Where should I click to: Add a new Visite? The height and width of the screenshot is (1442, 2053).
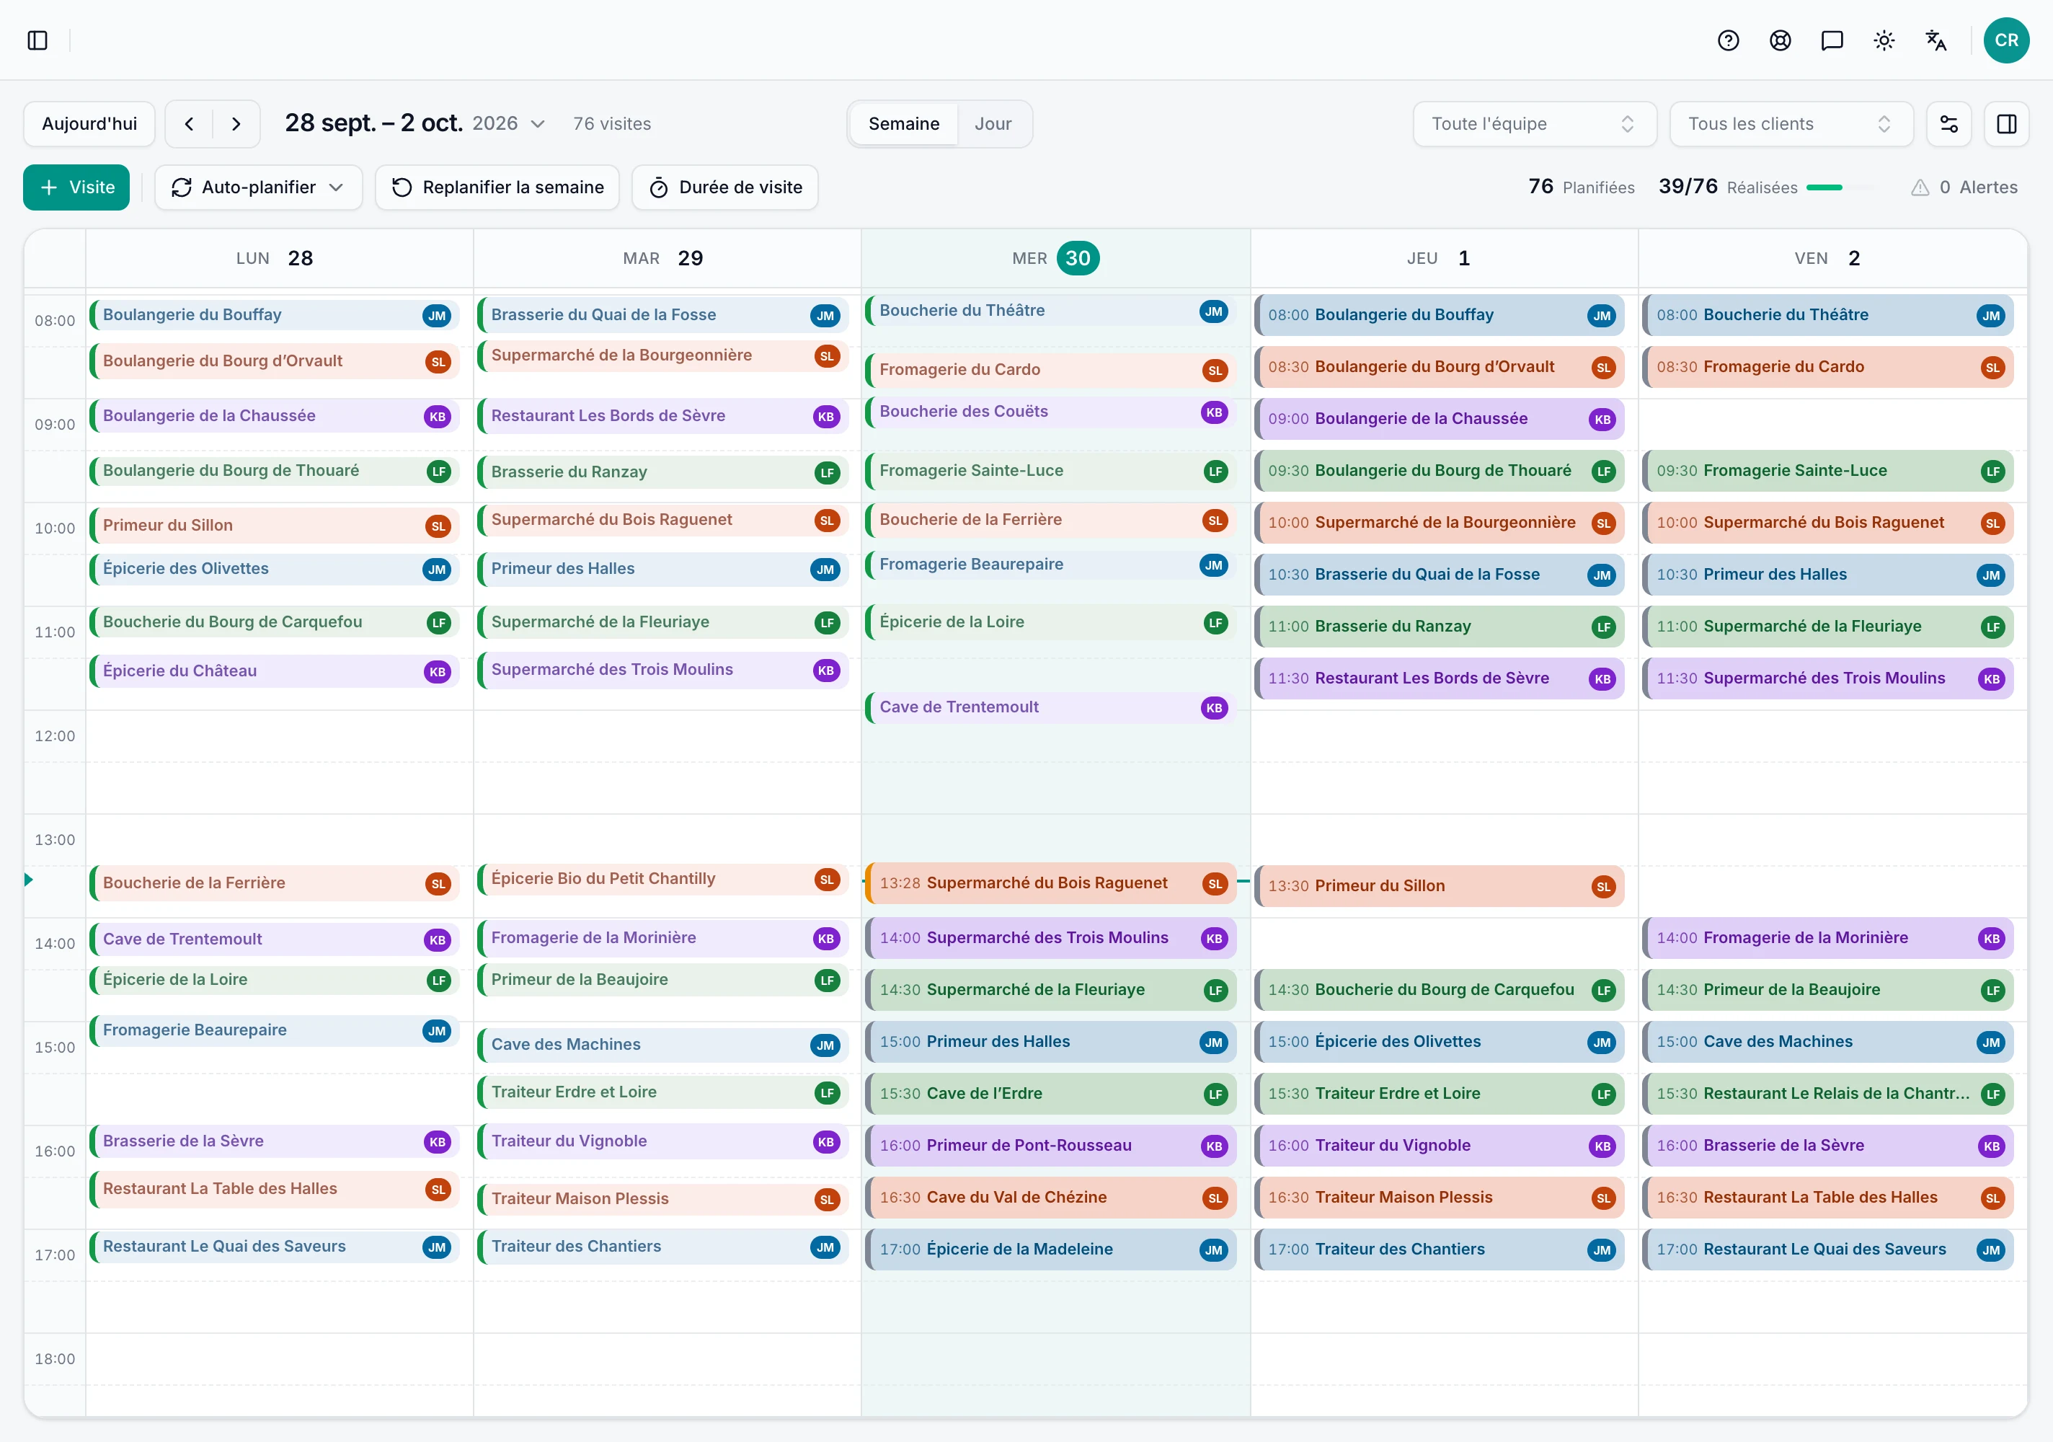click(x=76, y=187)
